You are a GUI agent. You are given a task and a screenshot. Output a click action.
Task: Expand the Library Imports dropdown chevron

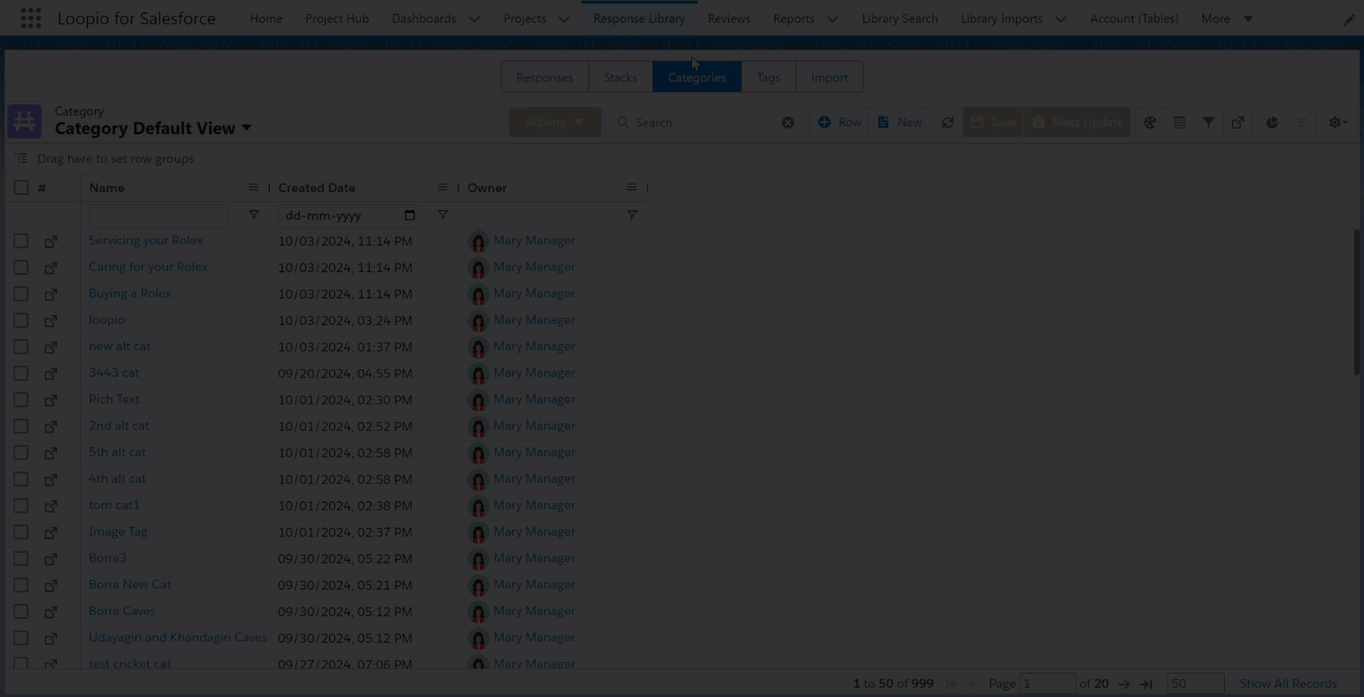coord(1061,19)
